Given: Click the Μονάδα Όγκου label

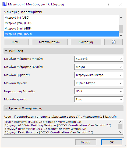Looking at the screenshot, I should coord(16,83).
